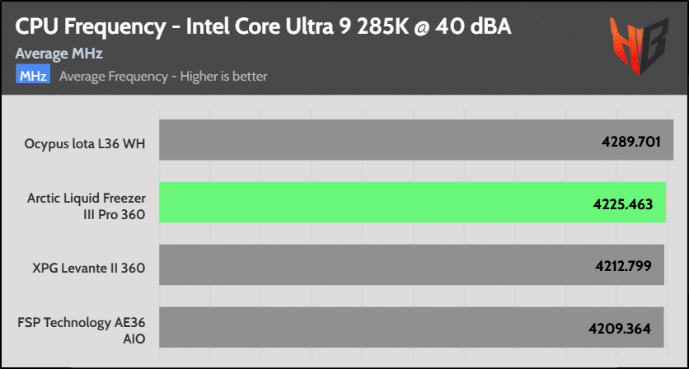Click the Arctic Liquid Freezer III Pro 360 label
This screenshot has height=369, width=689.
point(86,207)
